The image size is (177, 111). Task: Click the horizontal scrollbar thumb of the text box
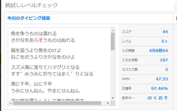[57, 103]
